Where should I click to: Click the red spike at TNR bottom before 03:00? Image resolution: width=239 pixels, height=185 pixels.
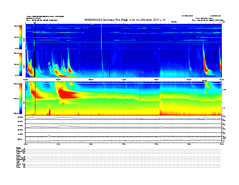coord(49,110)
